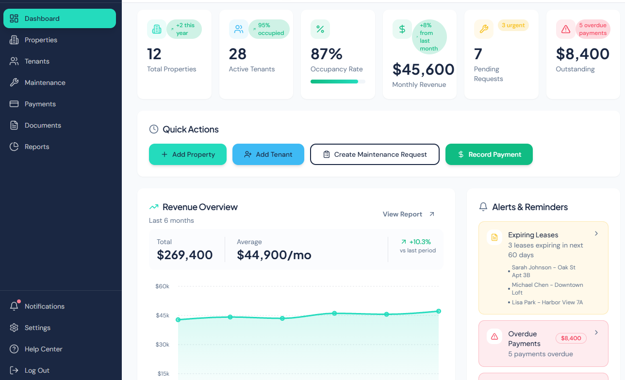Switch to the Dashboard menu entry
The width and height of the screenshot is (625, 380).
(x=41, y=18)
